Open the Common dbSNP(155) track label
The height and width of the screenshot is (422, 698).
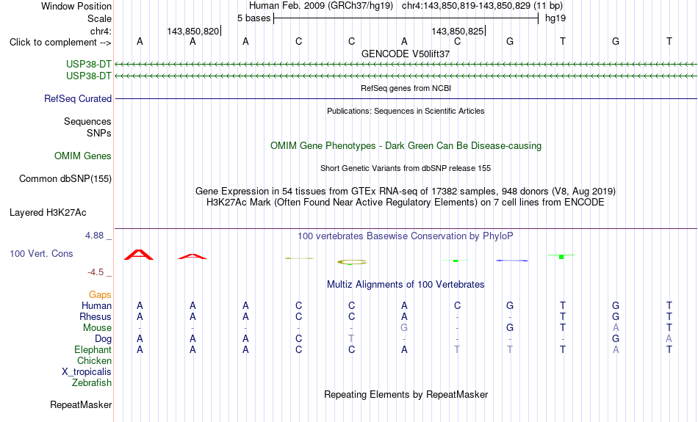click(65, 179)
